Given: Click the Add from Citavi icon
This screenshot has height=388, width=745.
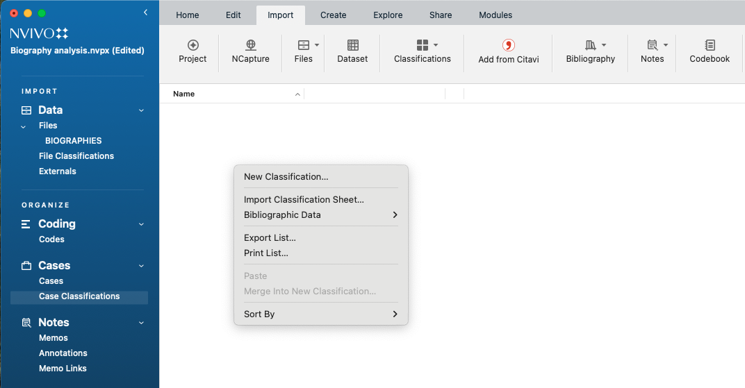Looking at the screenshot, I should [x=508, y=45].
